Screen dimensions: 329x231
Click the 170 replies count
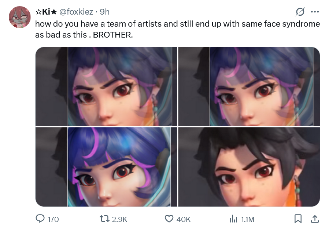point(53,219)
